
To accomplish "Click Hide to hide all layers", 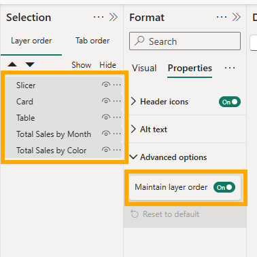I will [107, 65].
